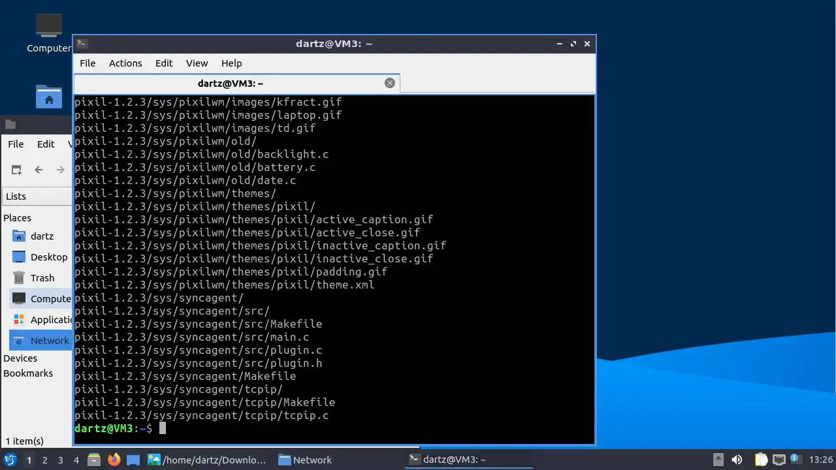
Task: Click the line ending tcpip/tcpip.c
Action: tap(202, 415)
